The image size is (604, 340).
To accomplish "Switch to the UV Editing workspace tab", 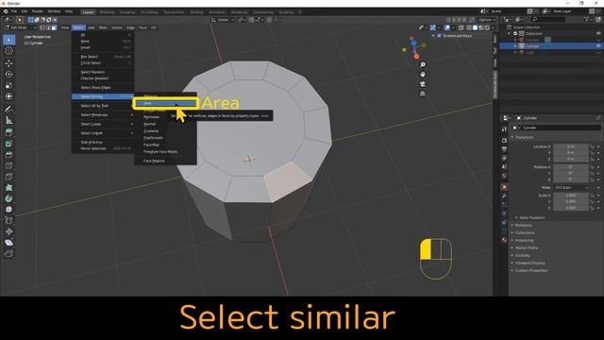I will (x=149, y=12).
